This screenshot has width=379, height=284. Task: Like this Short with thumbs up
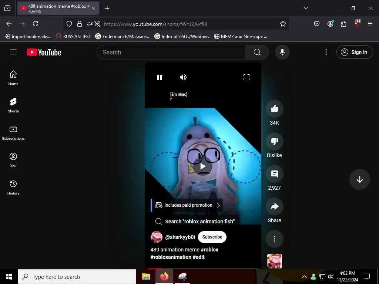[x=274, y=109]
